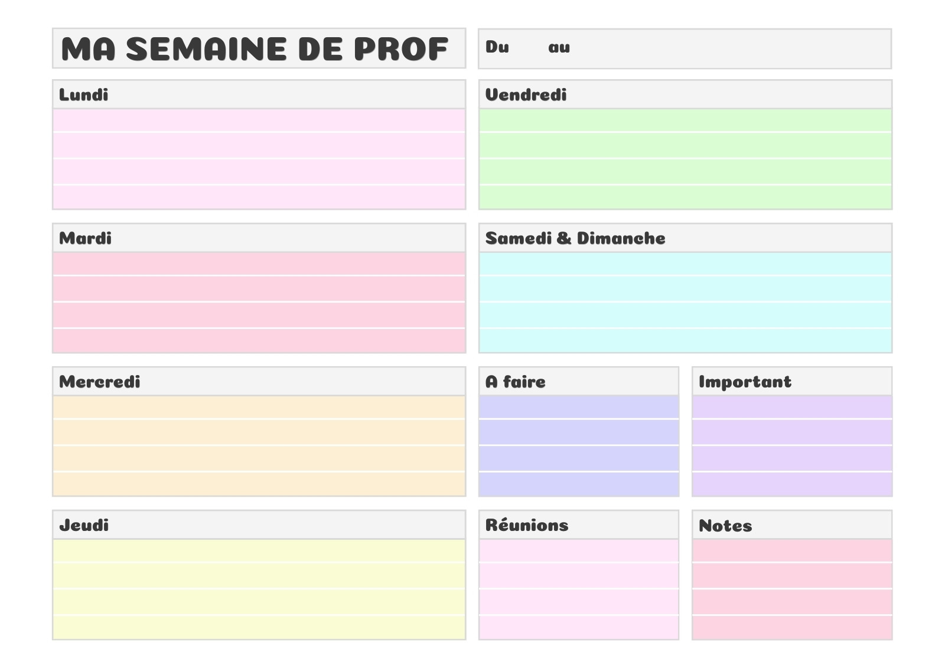945x668 pixels.
Task: Click the Mercredi section header
Action: coord(259,382)
